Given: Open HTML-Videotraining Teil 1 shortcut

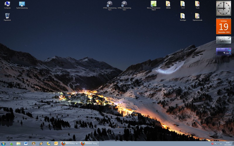Looking at the screenshot, I should coord(110,4).
